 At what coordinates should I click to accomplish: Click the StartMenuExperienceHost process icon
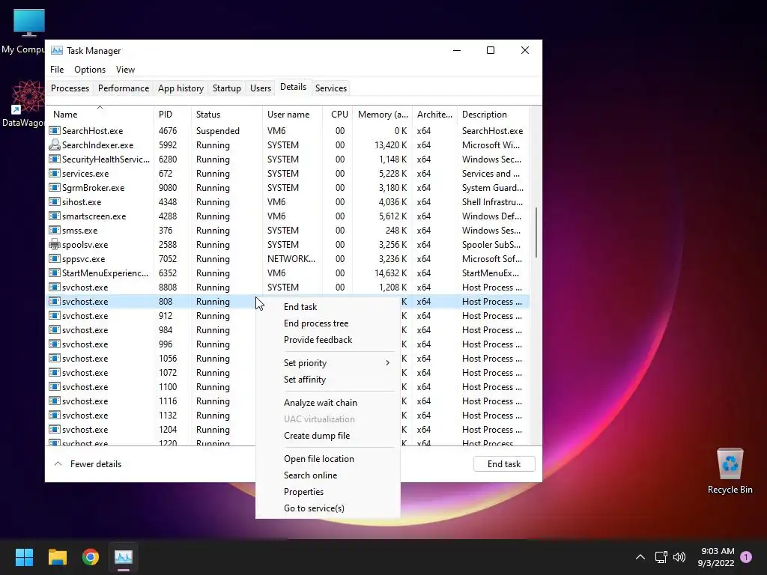coord(54,273)
